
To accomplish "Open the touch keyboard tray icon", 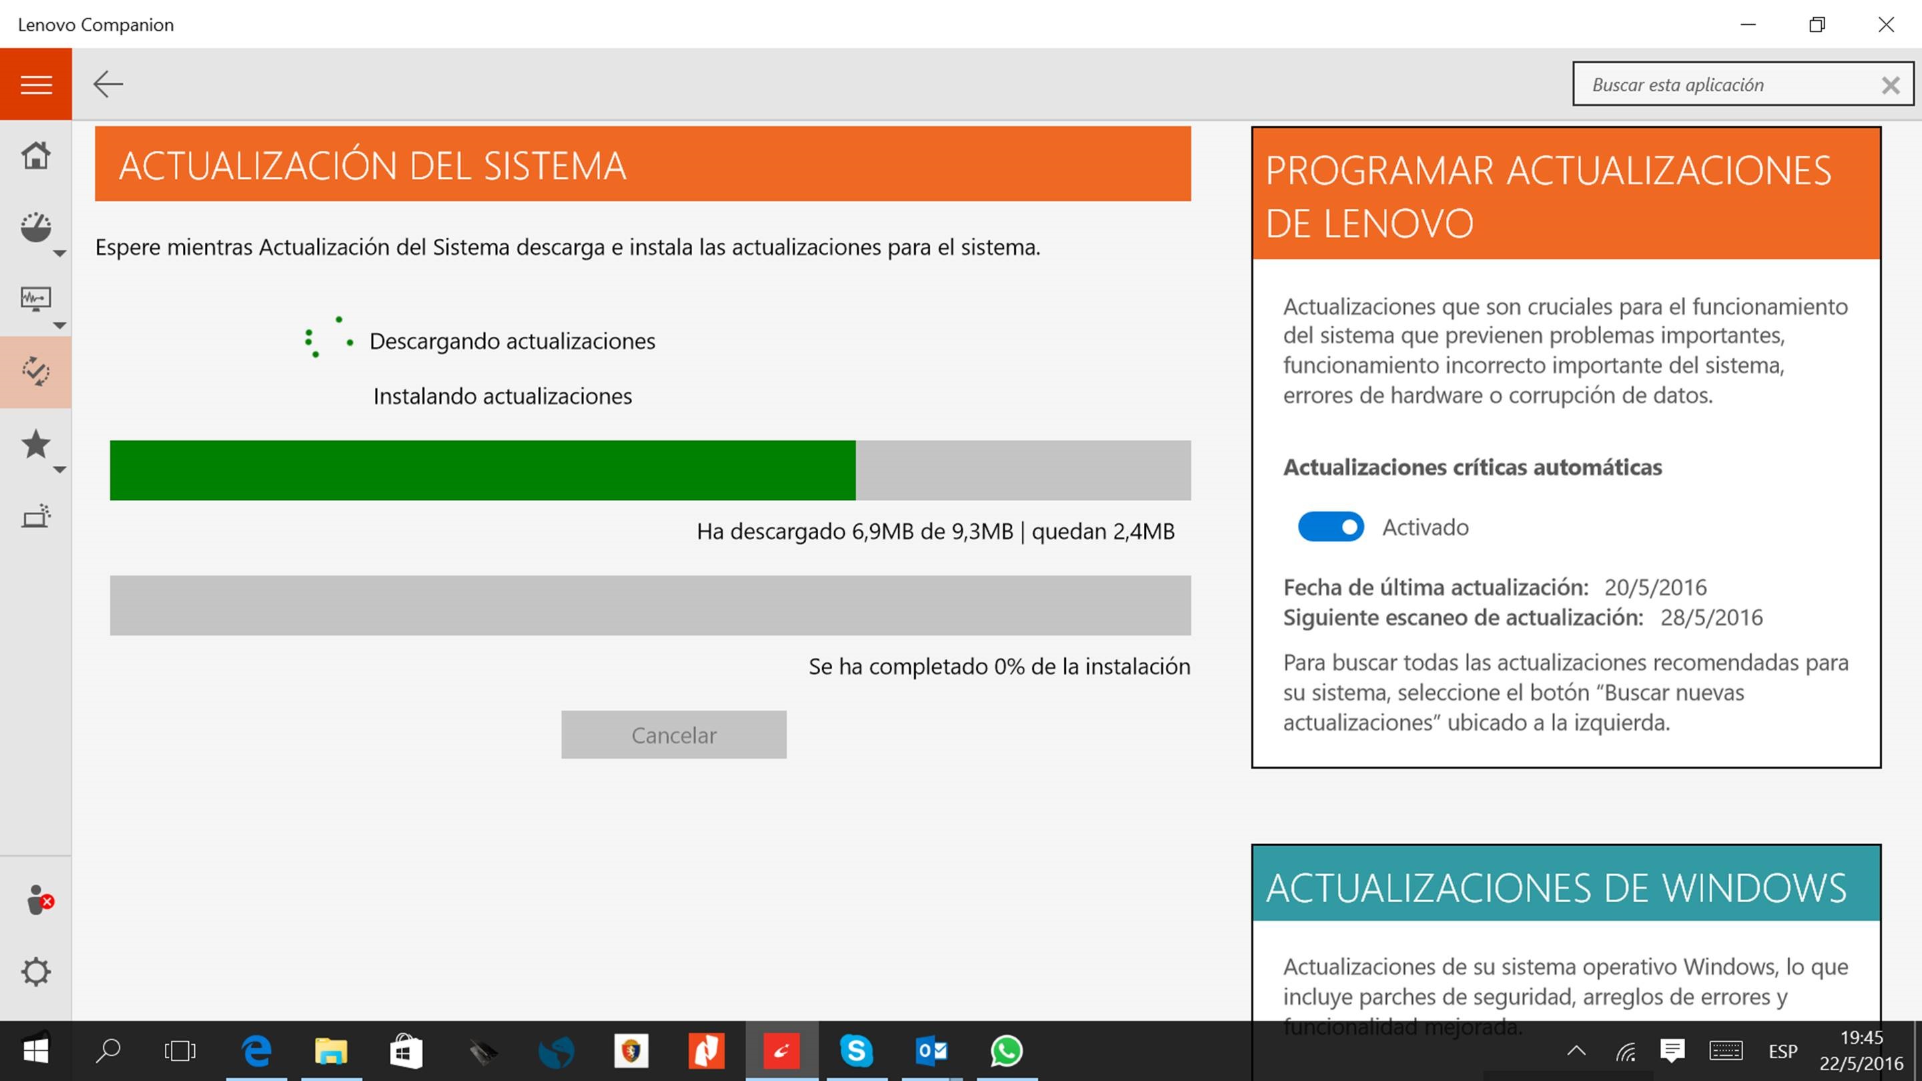I will click(x=1726, y=1051).
